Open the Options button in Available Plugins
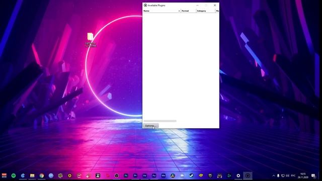The height and width of the screenshot is (181, 322). click(x=150, y=126)
